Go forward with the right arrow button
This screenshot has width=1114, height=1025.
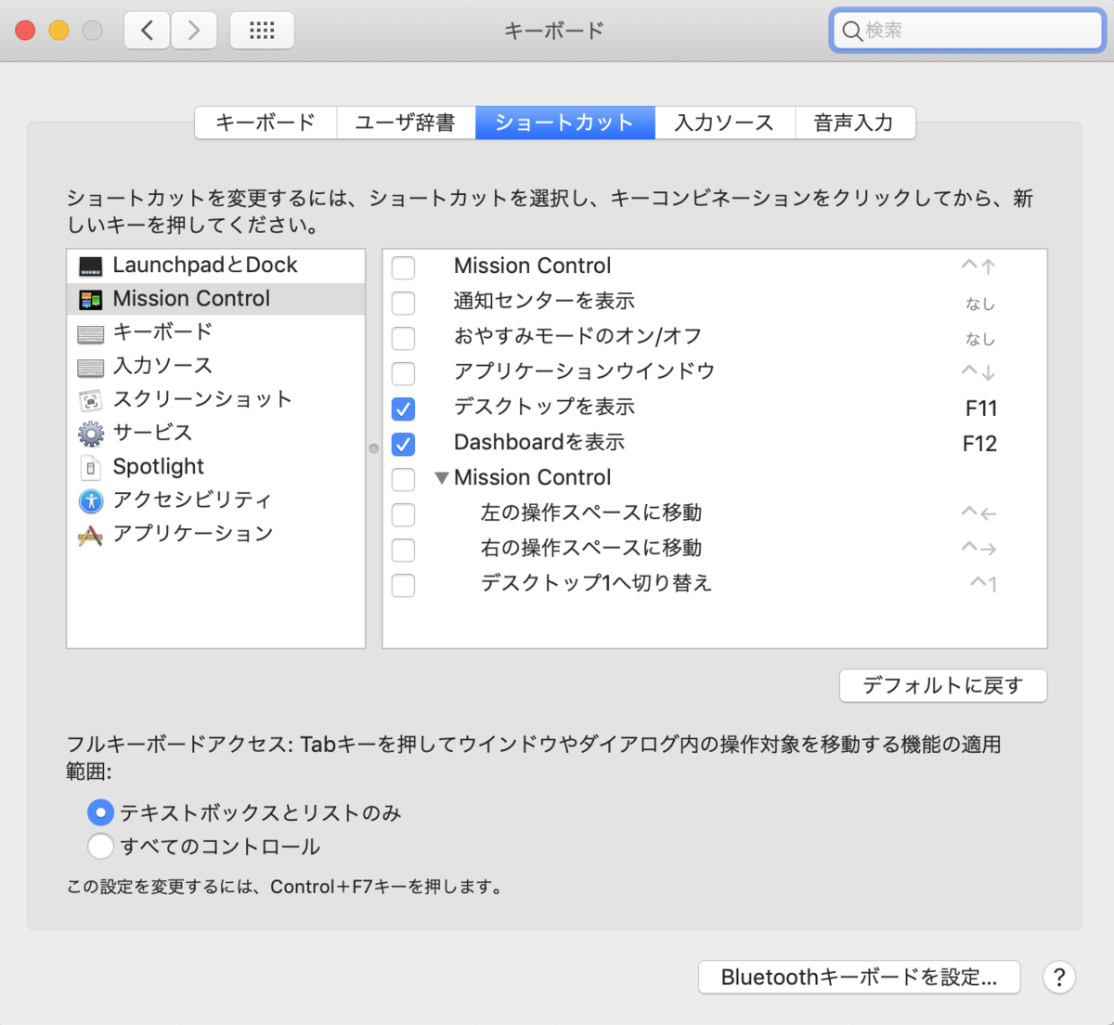pos(194,31)
